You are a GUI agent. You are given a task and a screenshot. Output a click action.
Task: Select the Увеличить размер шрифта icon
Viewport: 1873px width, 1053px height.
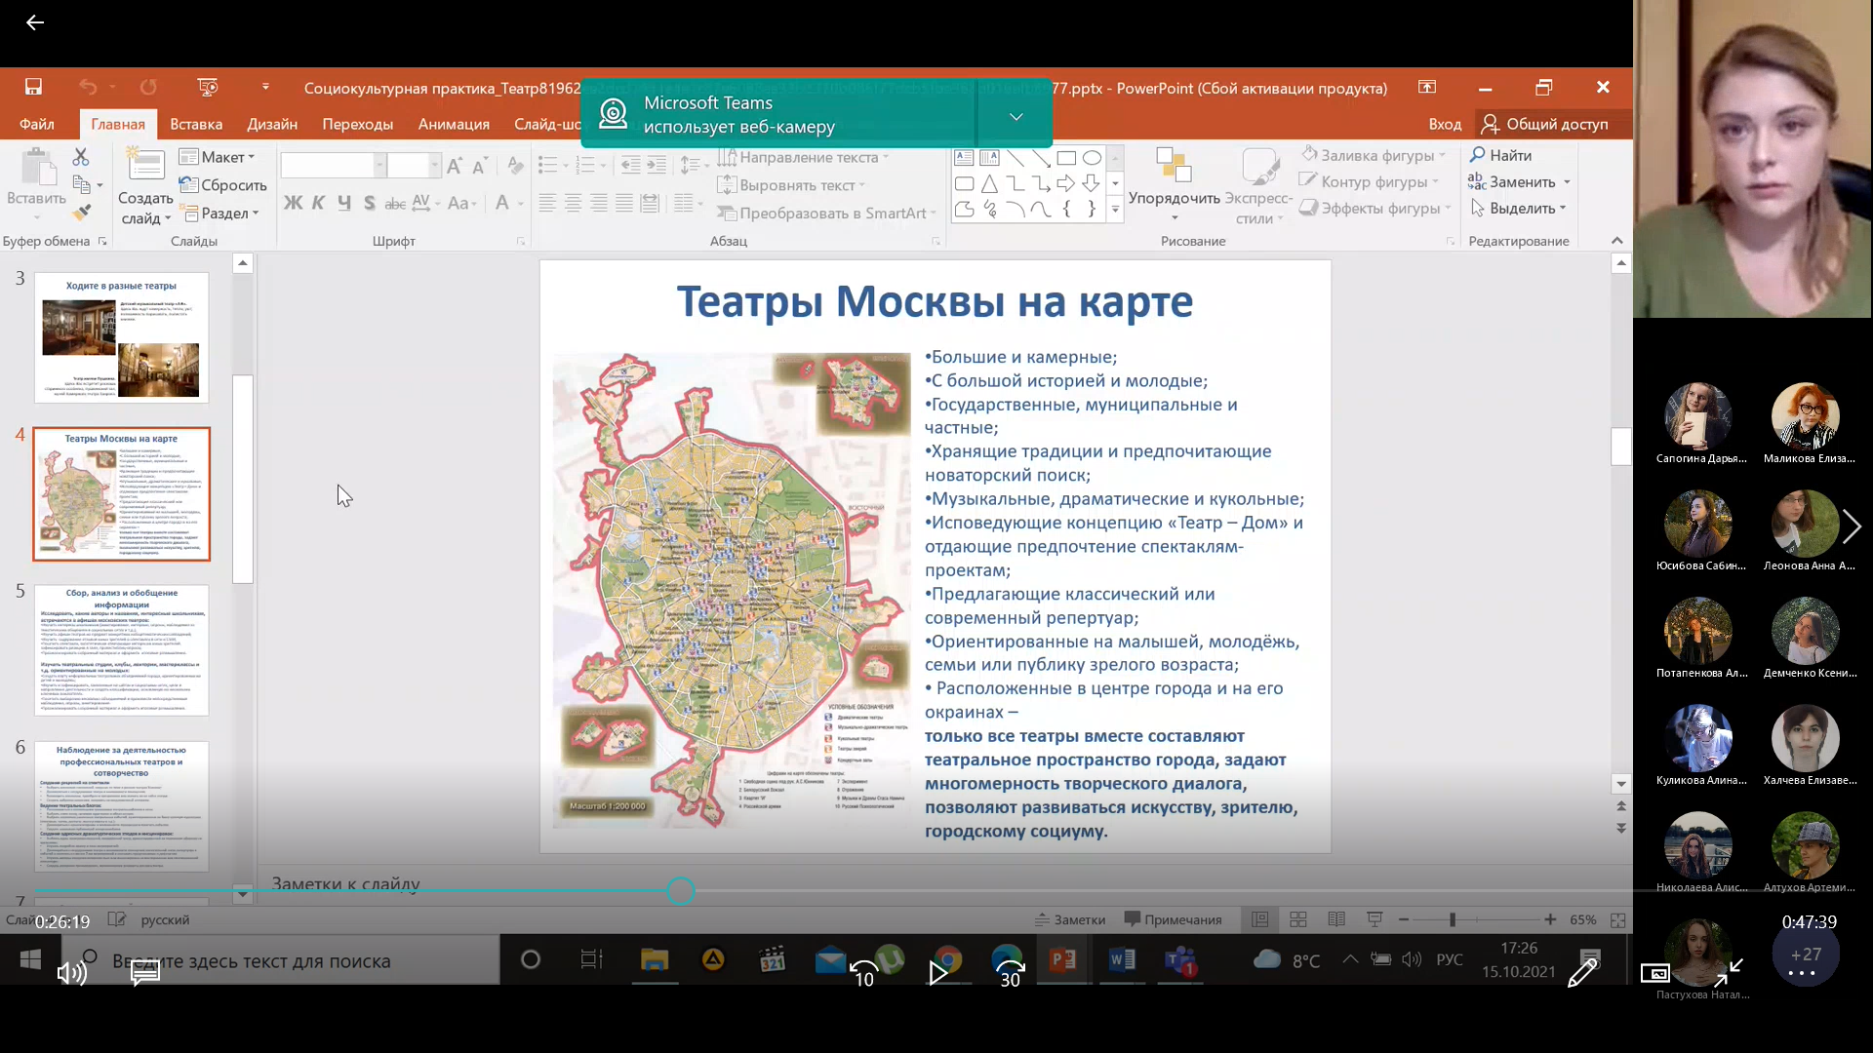[x=455, y=166]
